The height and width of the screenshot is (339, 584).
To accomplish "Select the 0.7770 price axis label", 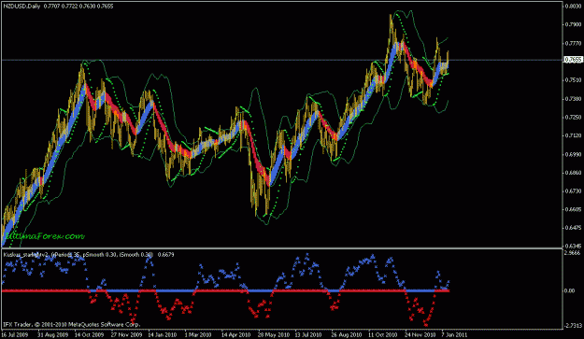I will point(573,44).
